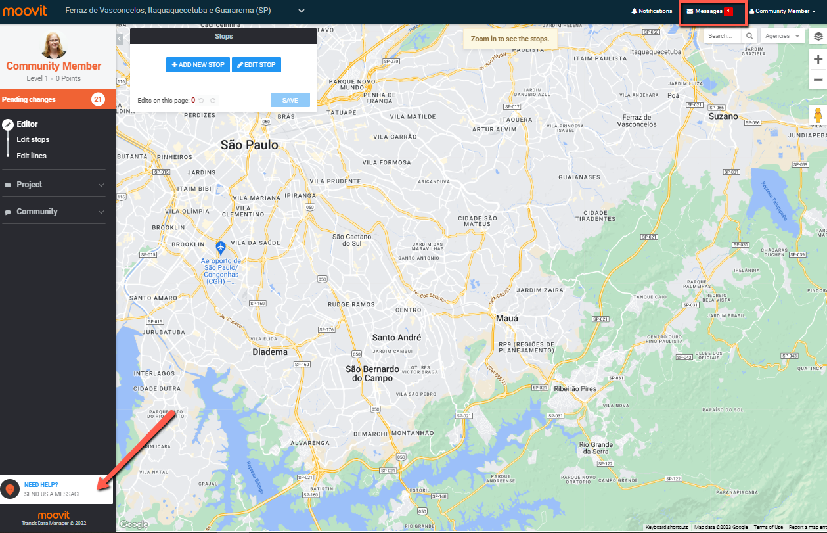Click the unread messages badge
Image resolution: width=827 pixels, height=533 pixels.
click(728, 11)
